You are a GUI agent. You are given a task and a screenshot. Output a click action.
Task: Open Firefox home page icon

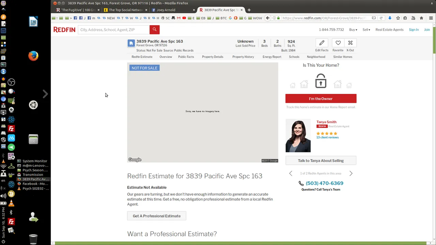[x=421, y=18]
